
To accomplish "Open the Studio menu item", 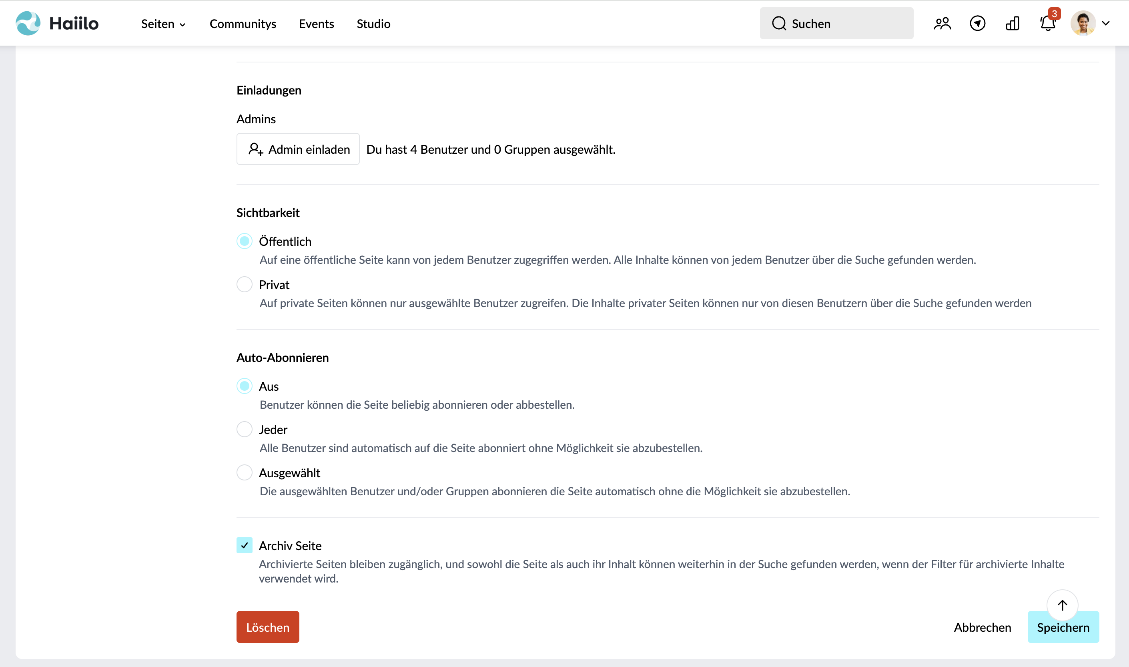I will click(x=373, y=24).
